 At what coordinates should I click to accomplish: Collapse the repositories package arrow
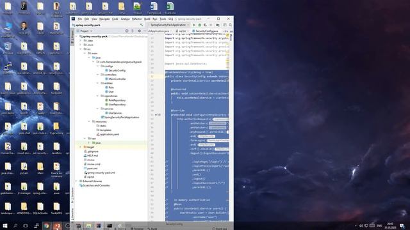[x=97, y=96]
